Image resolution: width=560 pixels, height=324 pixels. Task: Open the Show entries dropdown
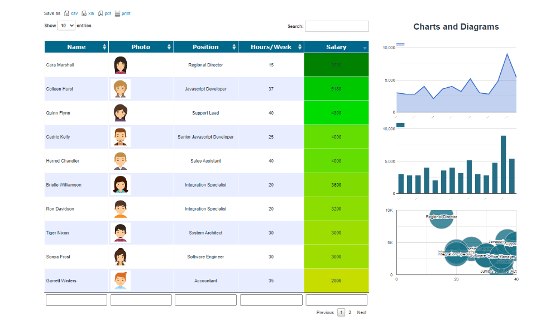[66, 26]
